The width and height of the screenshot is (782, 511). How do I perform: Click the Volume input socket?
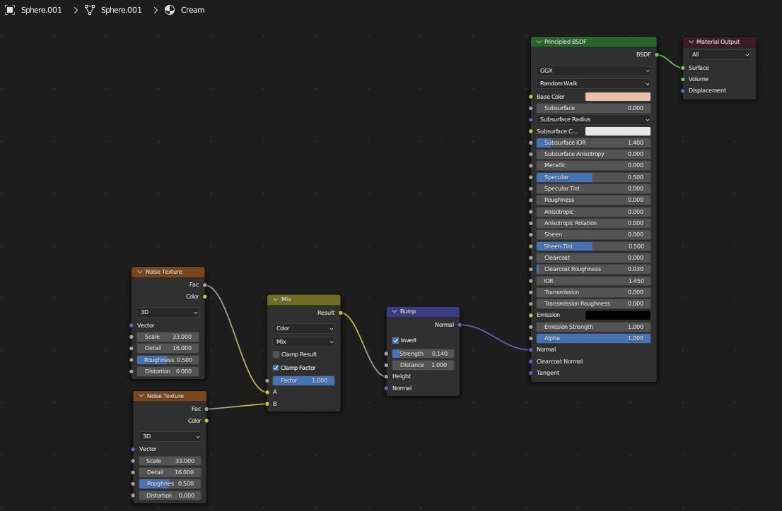pos(683,79)
